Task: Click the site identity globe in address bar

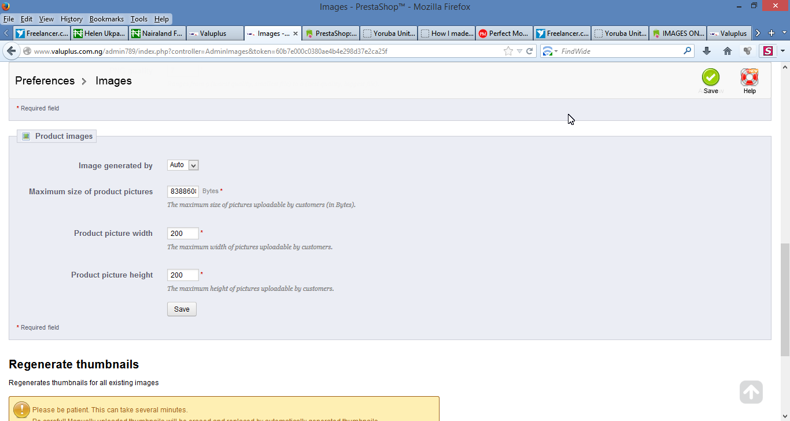Action: [x=27, y=51]
